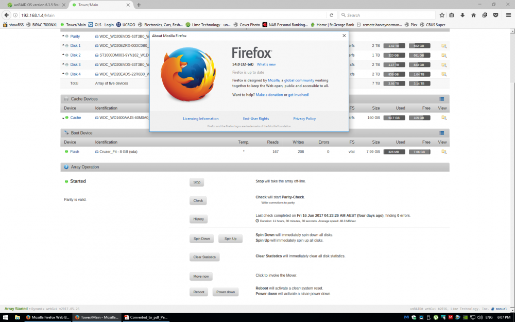The image size is (515, 322).
Task: Expand the Disk 1 row arrow
Action: coord(63,45)
